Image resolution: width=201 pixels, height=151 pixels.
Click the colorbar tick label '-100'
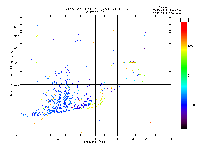(x=191, y=105)
